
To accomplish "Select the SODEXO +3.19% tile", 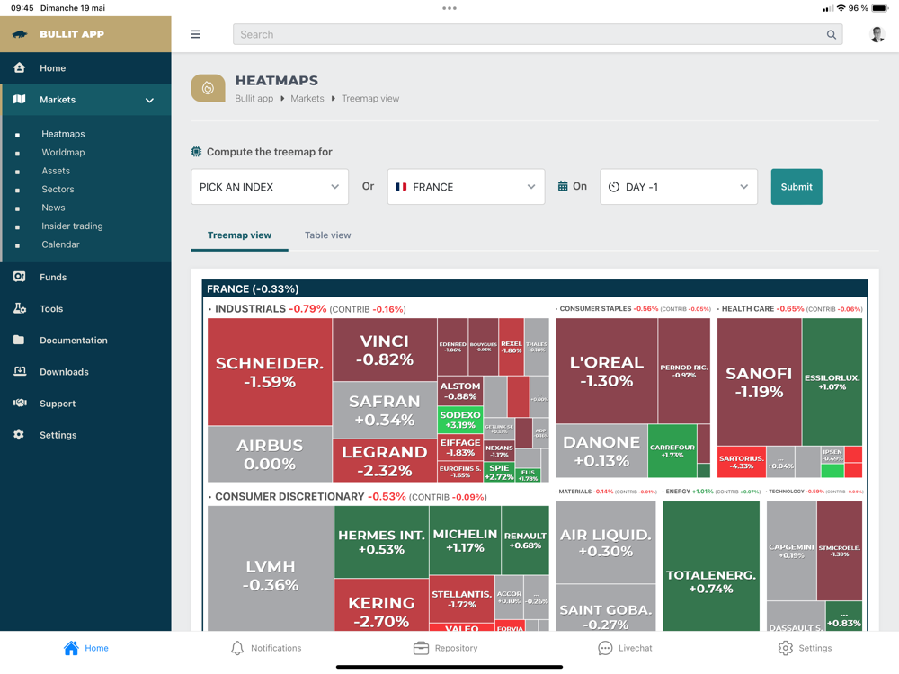I will coord(459,420).
